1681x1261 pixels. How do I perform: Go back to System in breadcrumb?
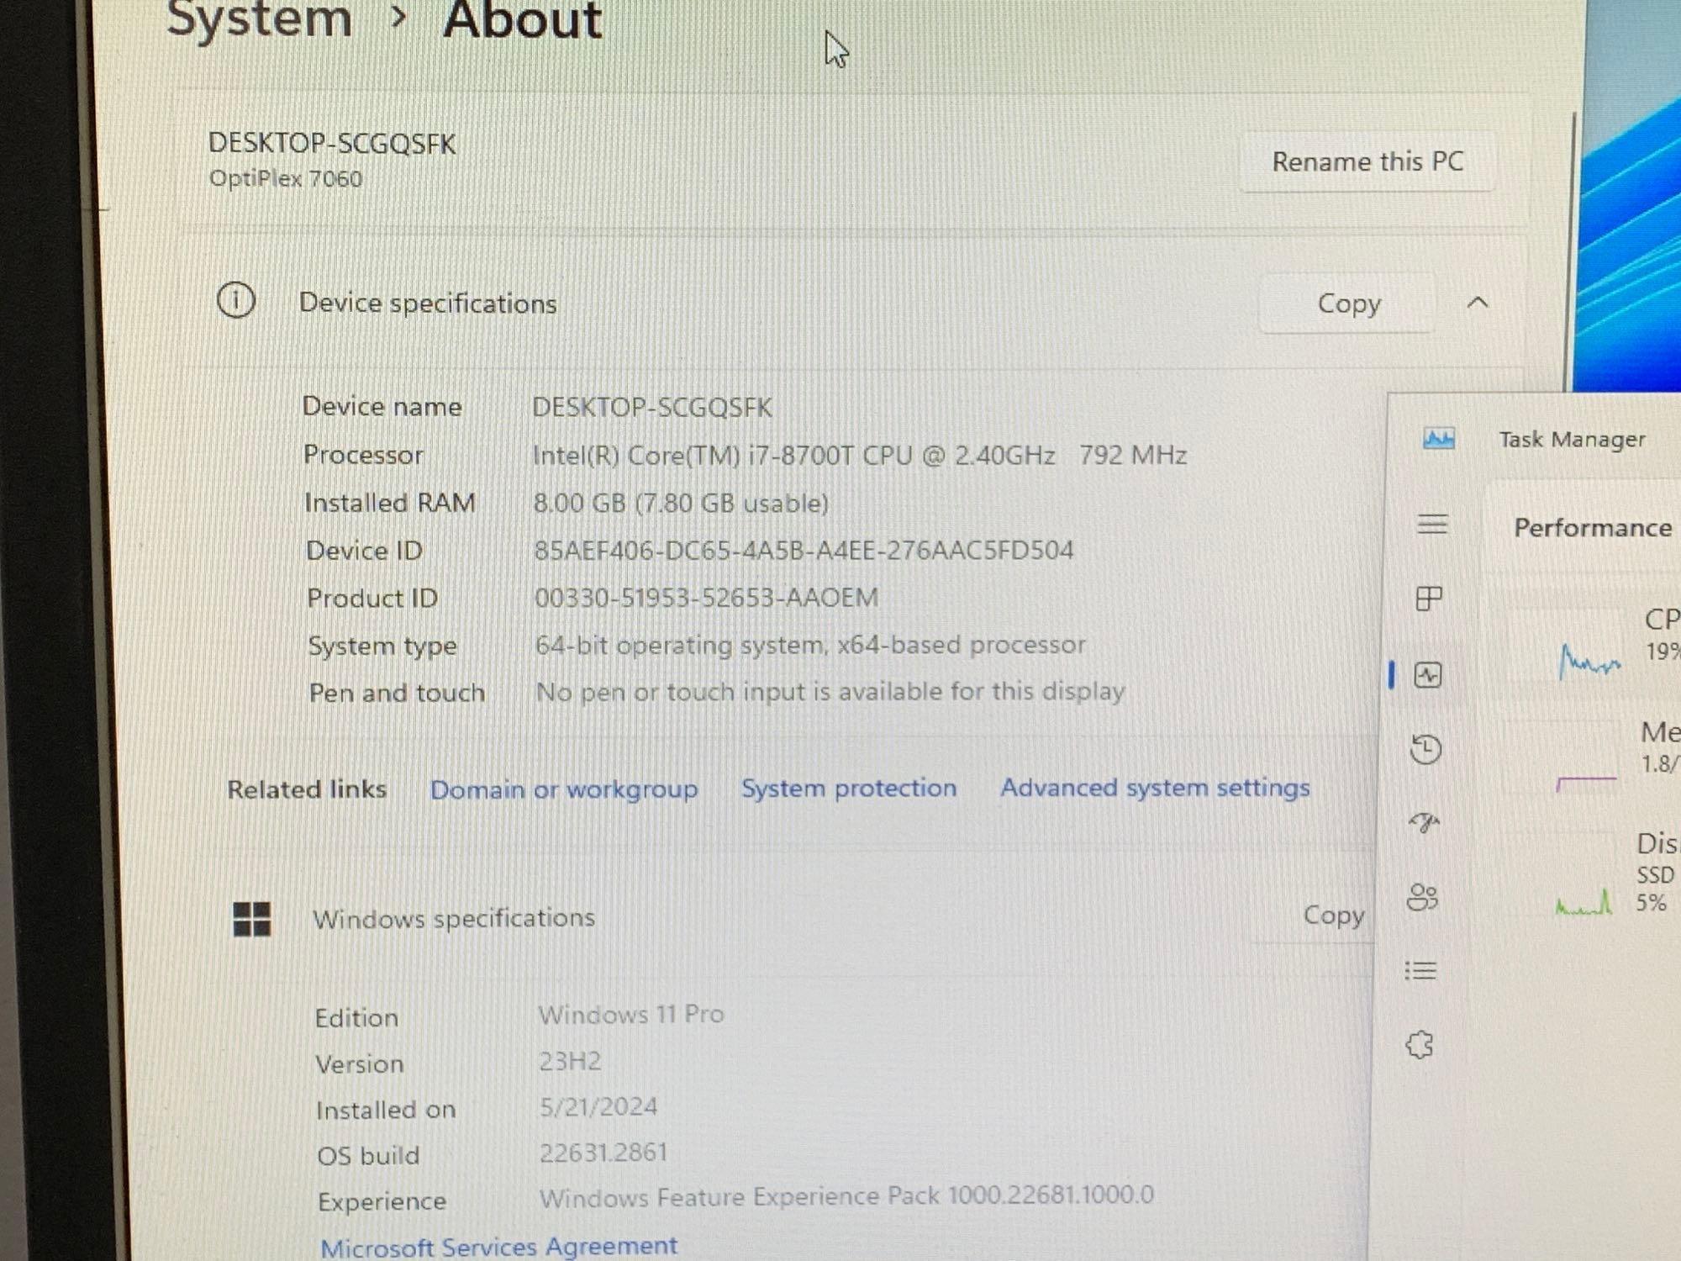coord(259,18)
